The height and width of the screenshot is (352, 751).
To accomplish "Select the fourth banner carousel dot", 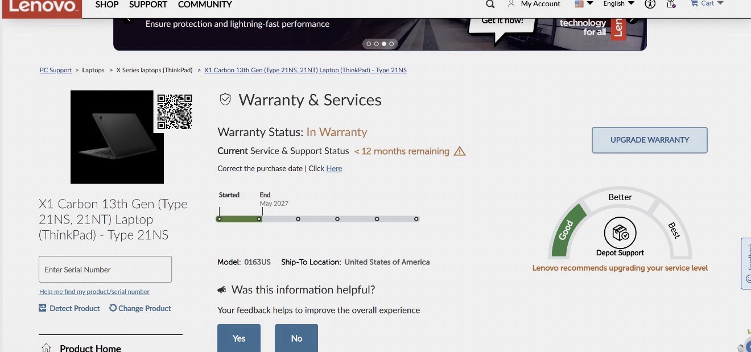I will (x=391, y=44).
